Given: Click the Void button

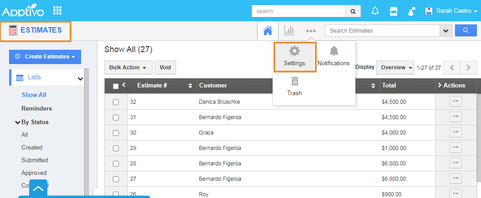Looking at the screenshot, I should [x=165, y=68].
